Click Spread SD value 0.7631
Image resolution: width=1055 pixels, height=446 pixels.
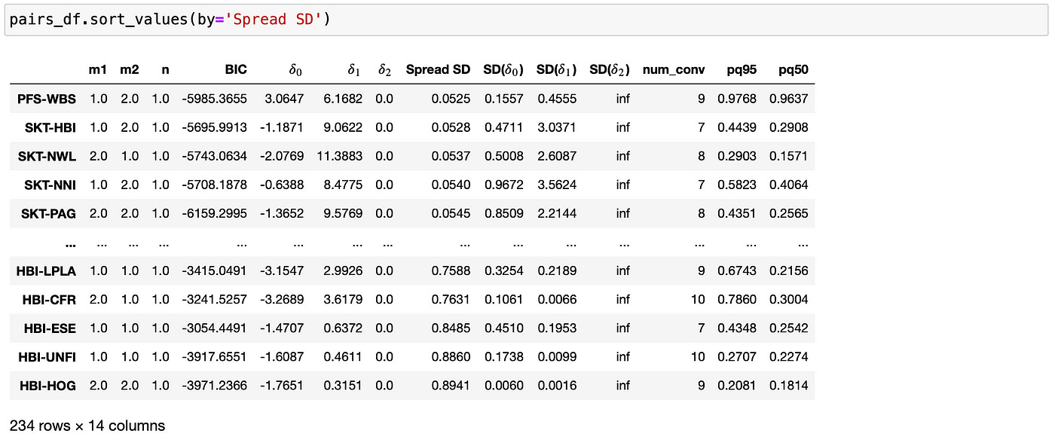(x=451, y=300)
